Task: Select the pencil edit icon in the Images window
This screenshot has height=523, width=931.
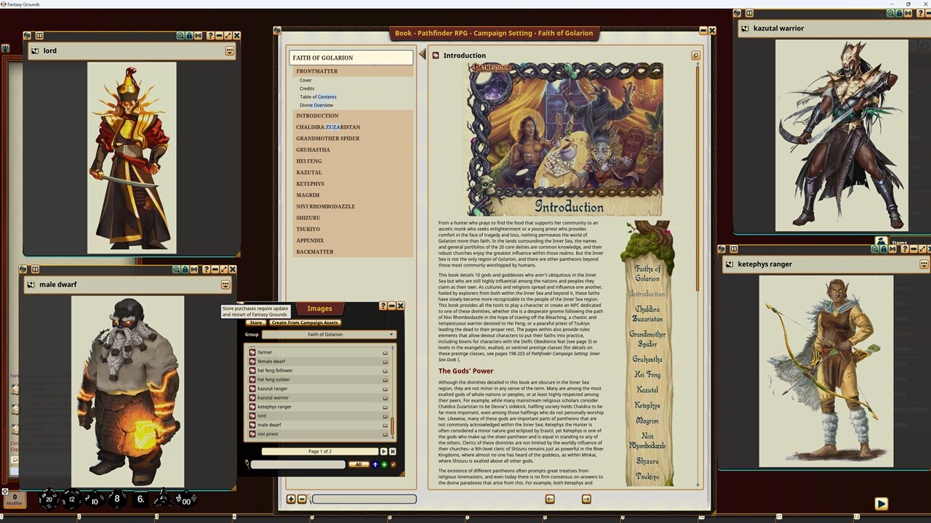Action: click(393, 464)
